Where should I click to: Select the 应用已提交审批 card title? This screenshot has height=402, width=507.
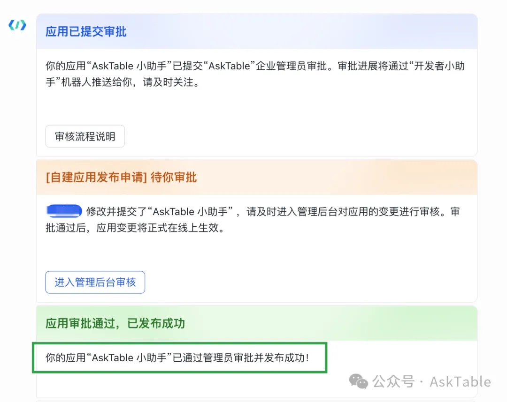[85, 31]
